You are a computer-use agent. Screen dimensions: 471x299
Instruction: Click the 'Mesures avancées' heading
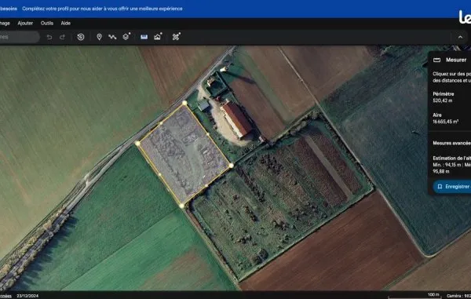pyautogui.click(x=452, y=143)
